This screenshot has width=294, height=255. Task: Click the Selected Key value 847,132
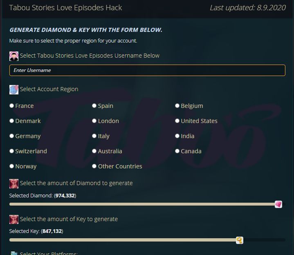pyautogui.click(x=52, y=231)
